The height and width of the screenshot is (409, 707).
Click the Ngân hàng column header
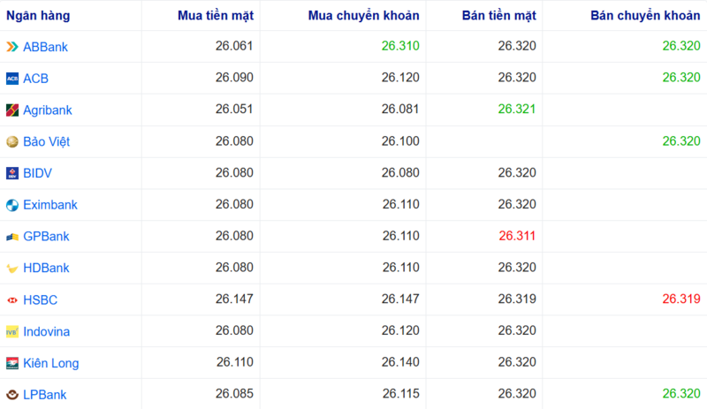pyautogui.click(x=39, y=16)
